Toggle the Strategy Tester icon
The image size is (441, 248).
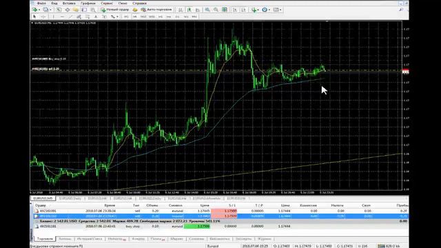pos(93,10)
